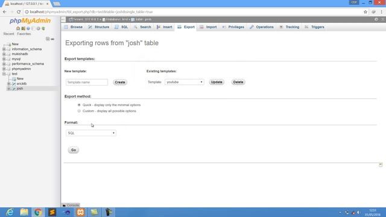The image size is (386, 217).
Task: Select Custom export method radio button
Action: [x=79, y=111]
